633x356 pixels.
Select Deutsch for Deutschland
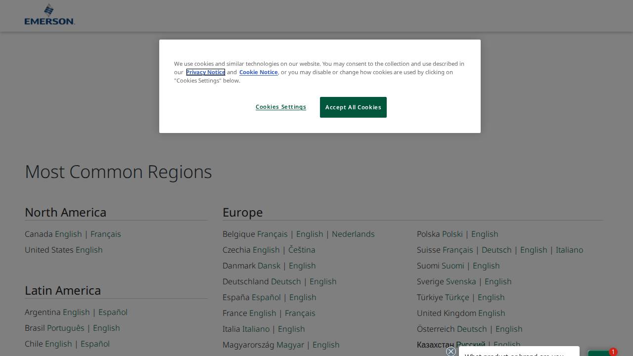coord(286,281)
